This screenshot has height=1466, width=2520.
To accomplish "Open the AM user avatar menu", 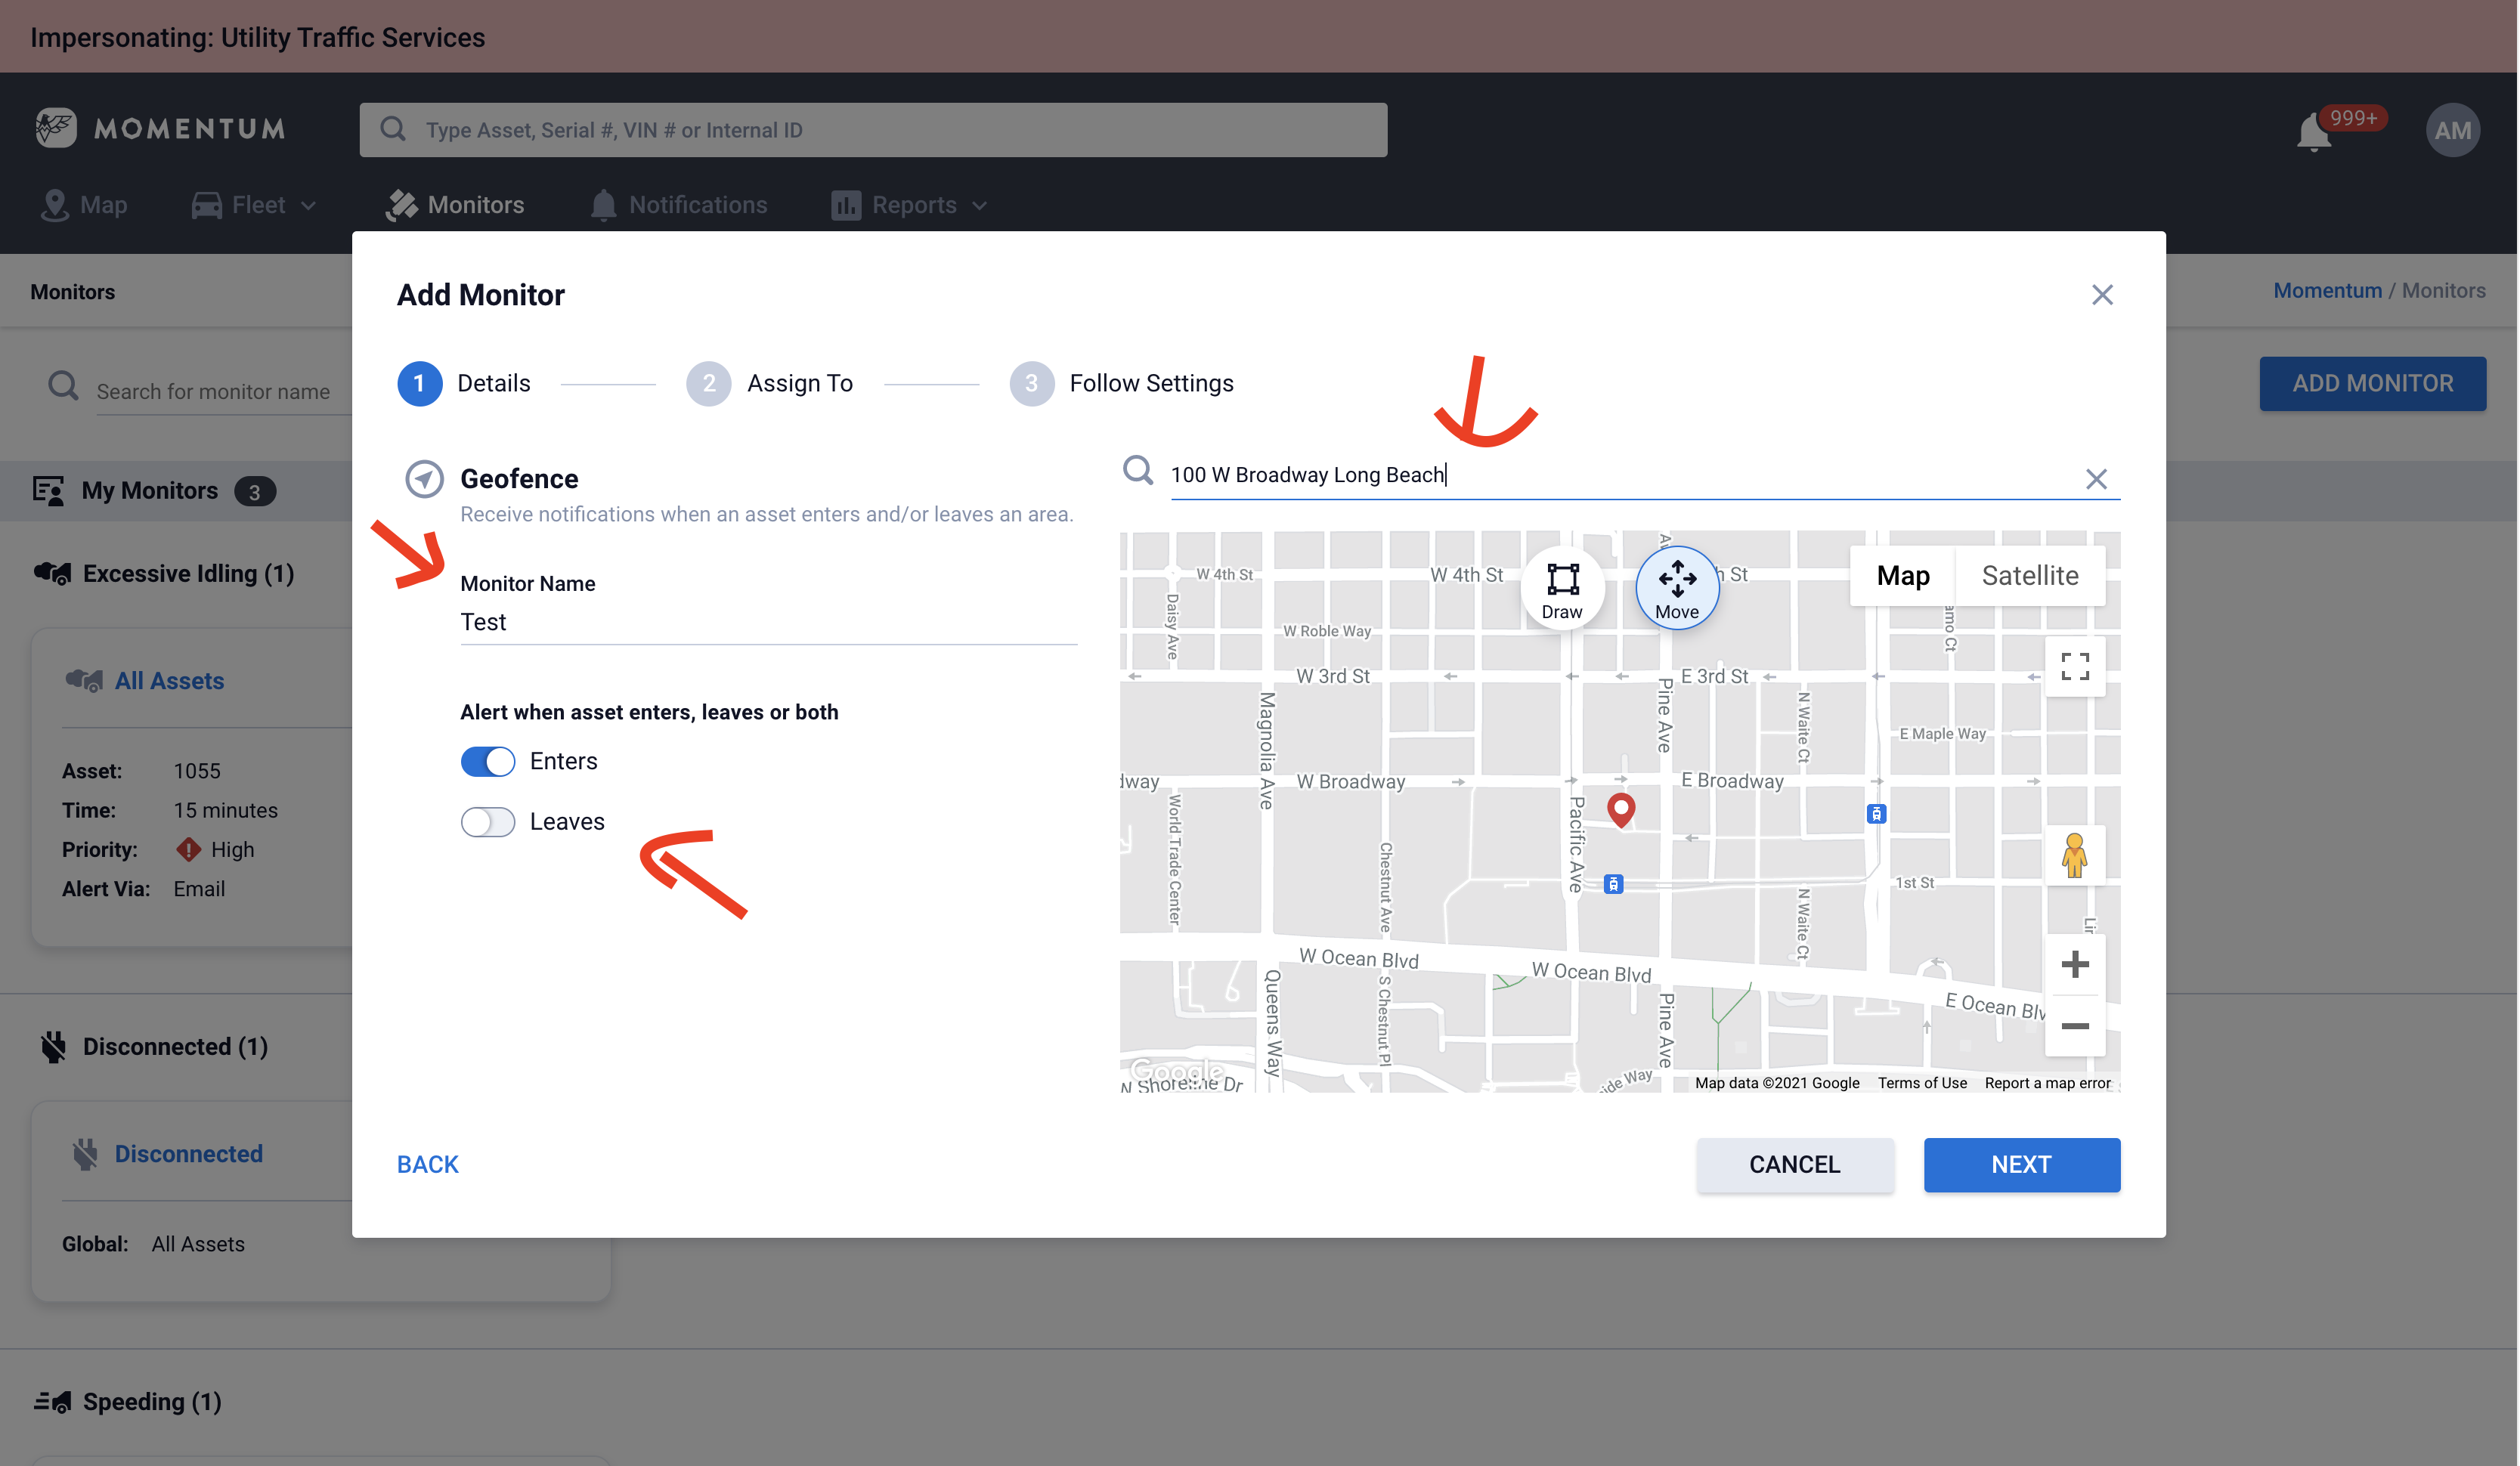I will [2451, 130].
